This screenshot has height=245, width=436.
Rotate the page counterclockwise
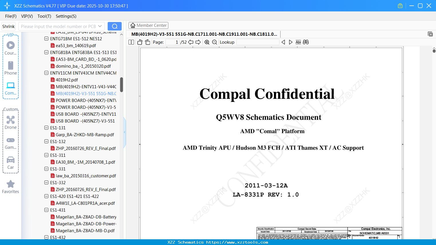pos(140,42)
